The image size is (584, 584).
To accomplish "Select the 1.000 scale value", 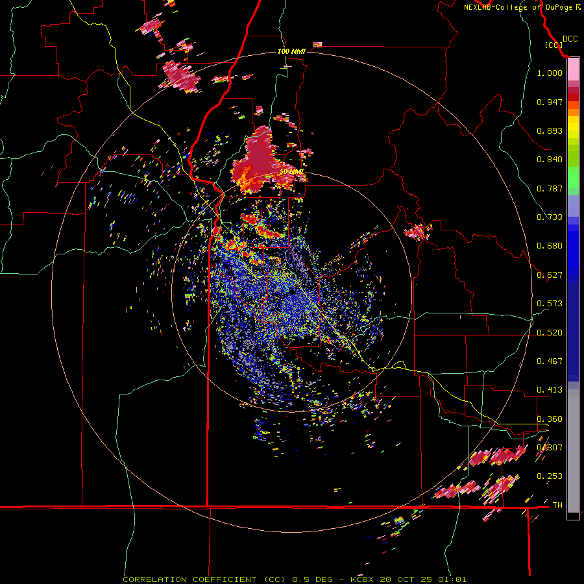I will pyautogui.click(x=550, y=73).
